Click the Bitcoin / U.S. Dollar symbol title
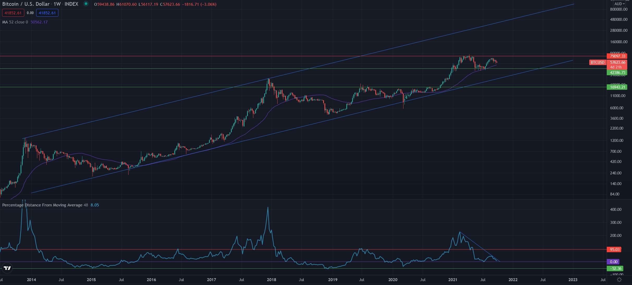The width and height of the screenshot is (632, 285). tap(26, 4)
